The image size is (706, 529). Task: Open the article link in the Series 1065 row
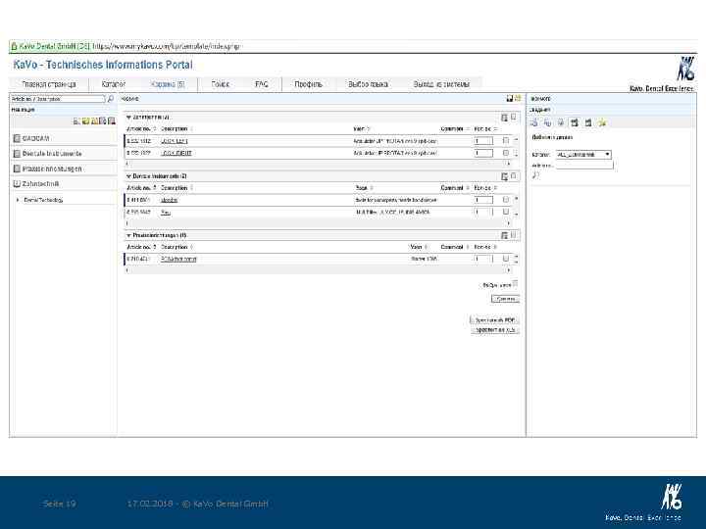tap(178, 259)
